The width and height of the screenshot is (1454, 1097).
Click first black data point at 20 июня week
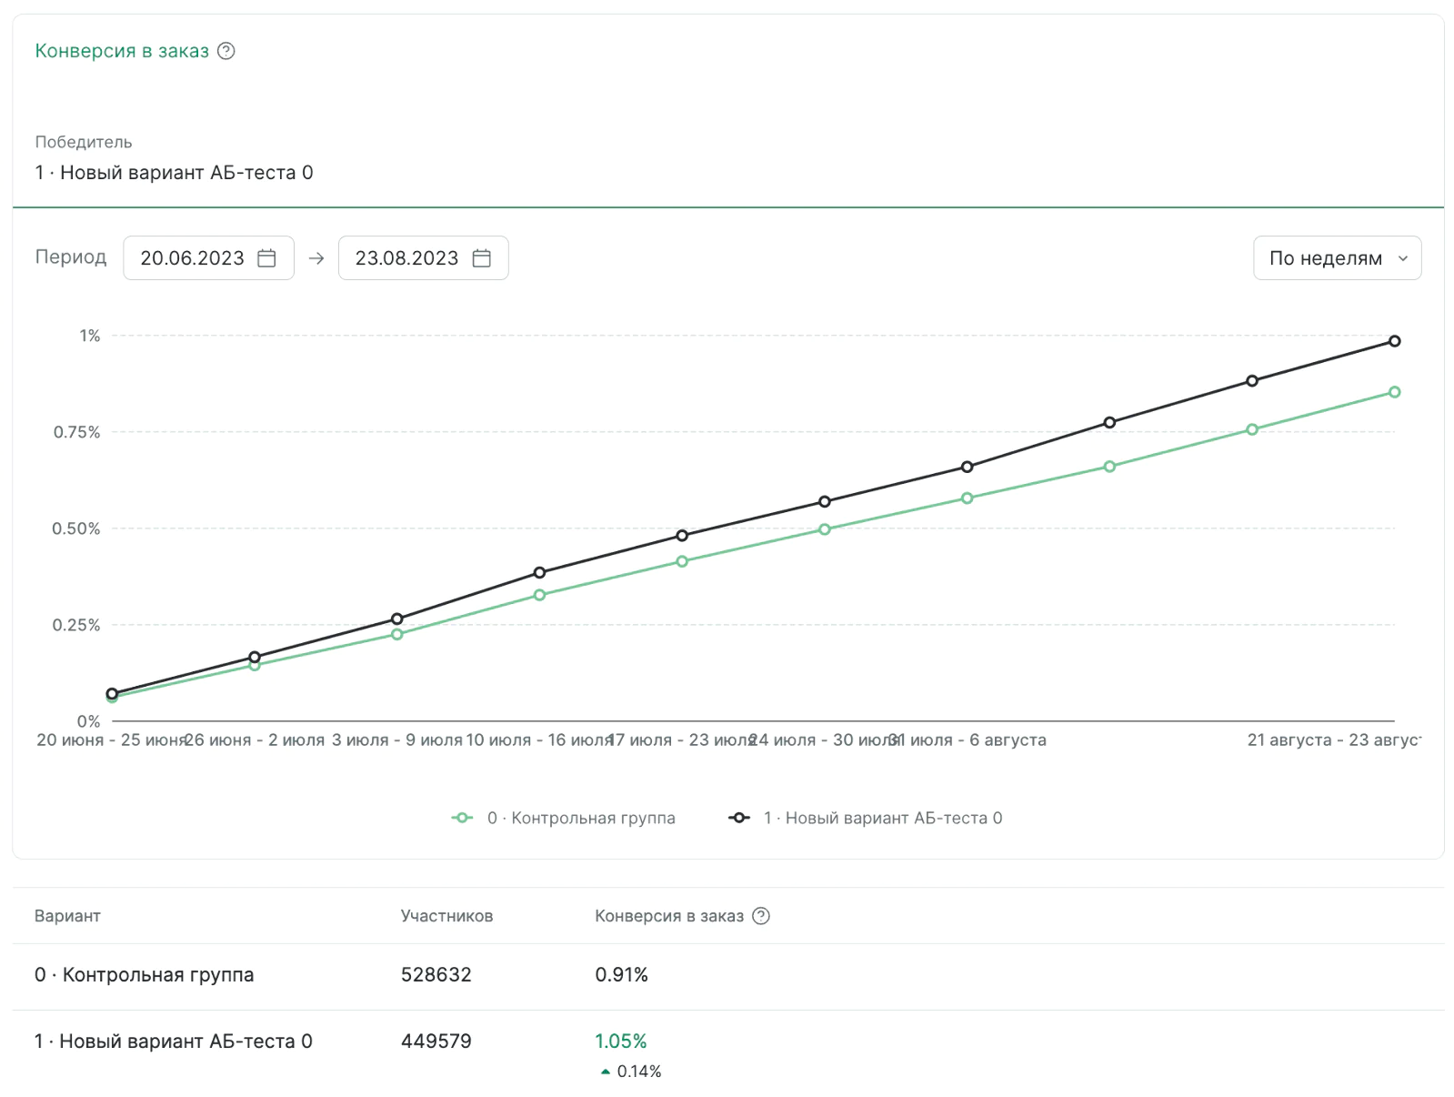click(112, 693)
